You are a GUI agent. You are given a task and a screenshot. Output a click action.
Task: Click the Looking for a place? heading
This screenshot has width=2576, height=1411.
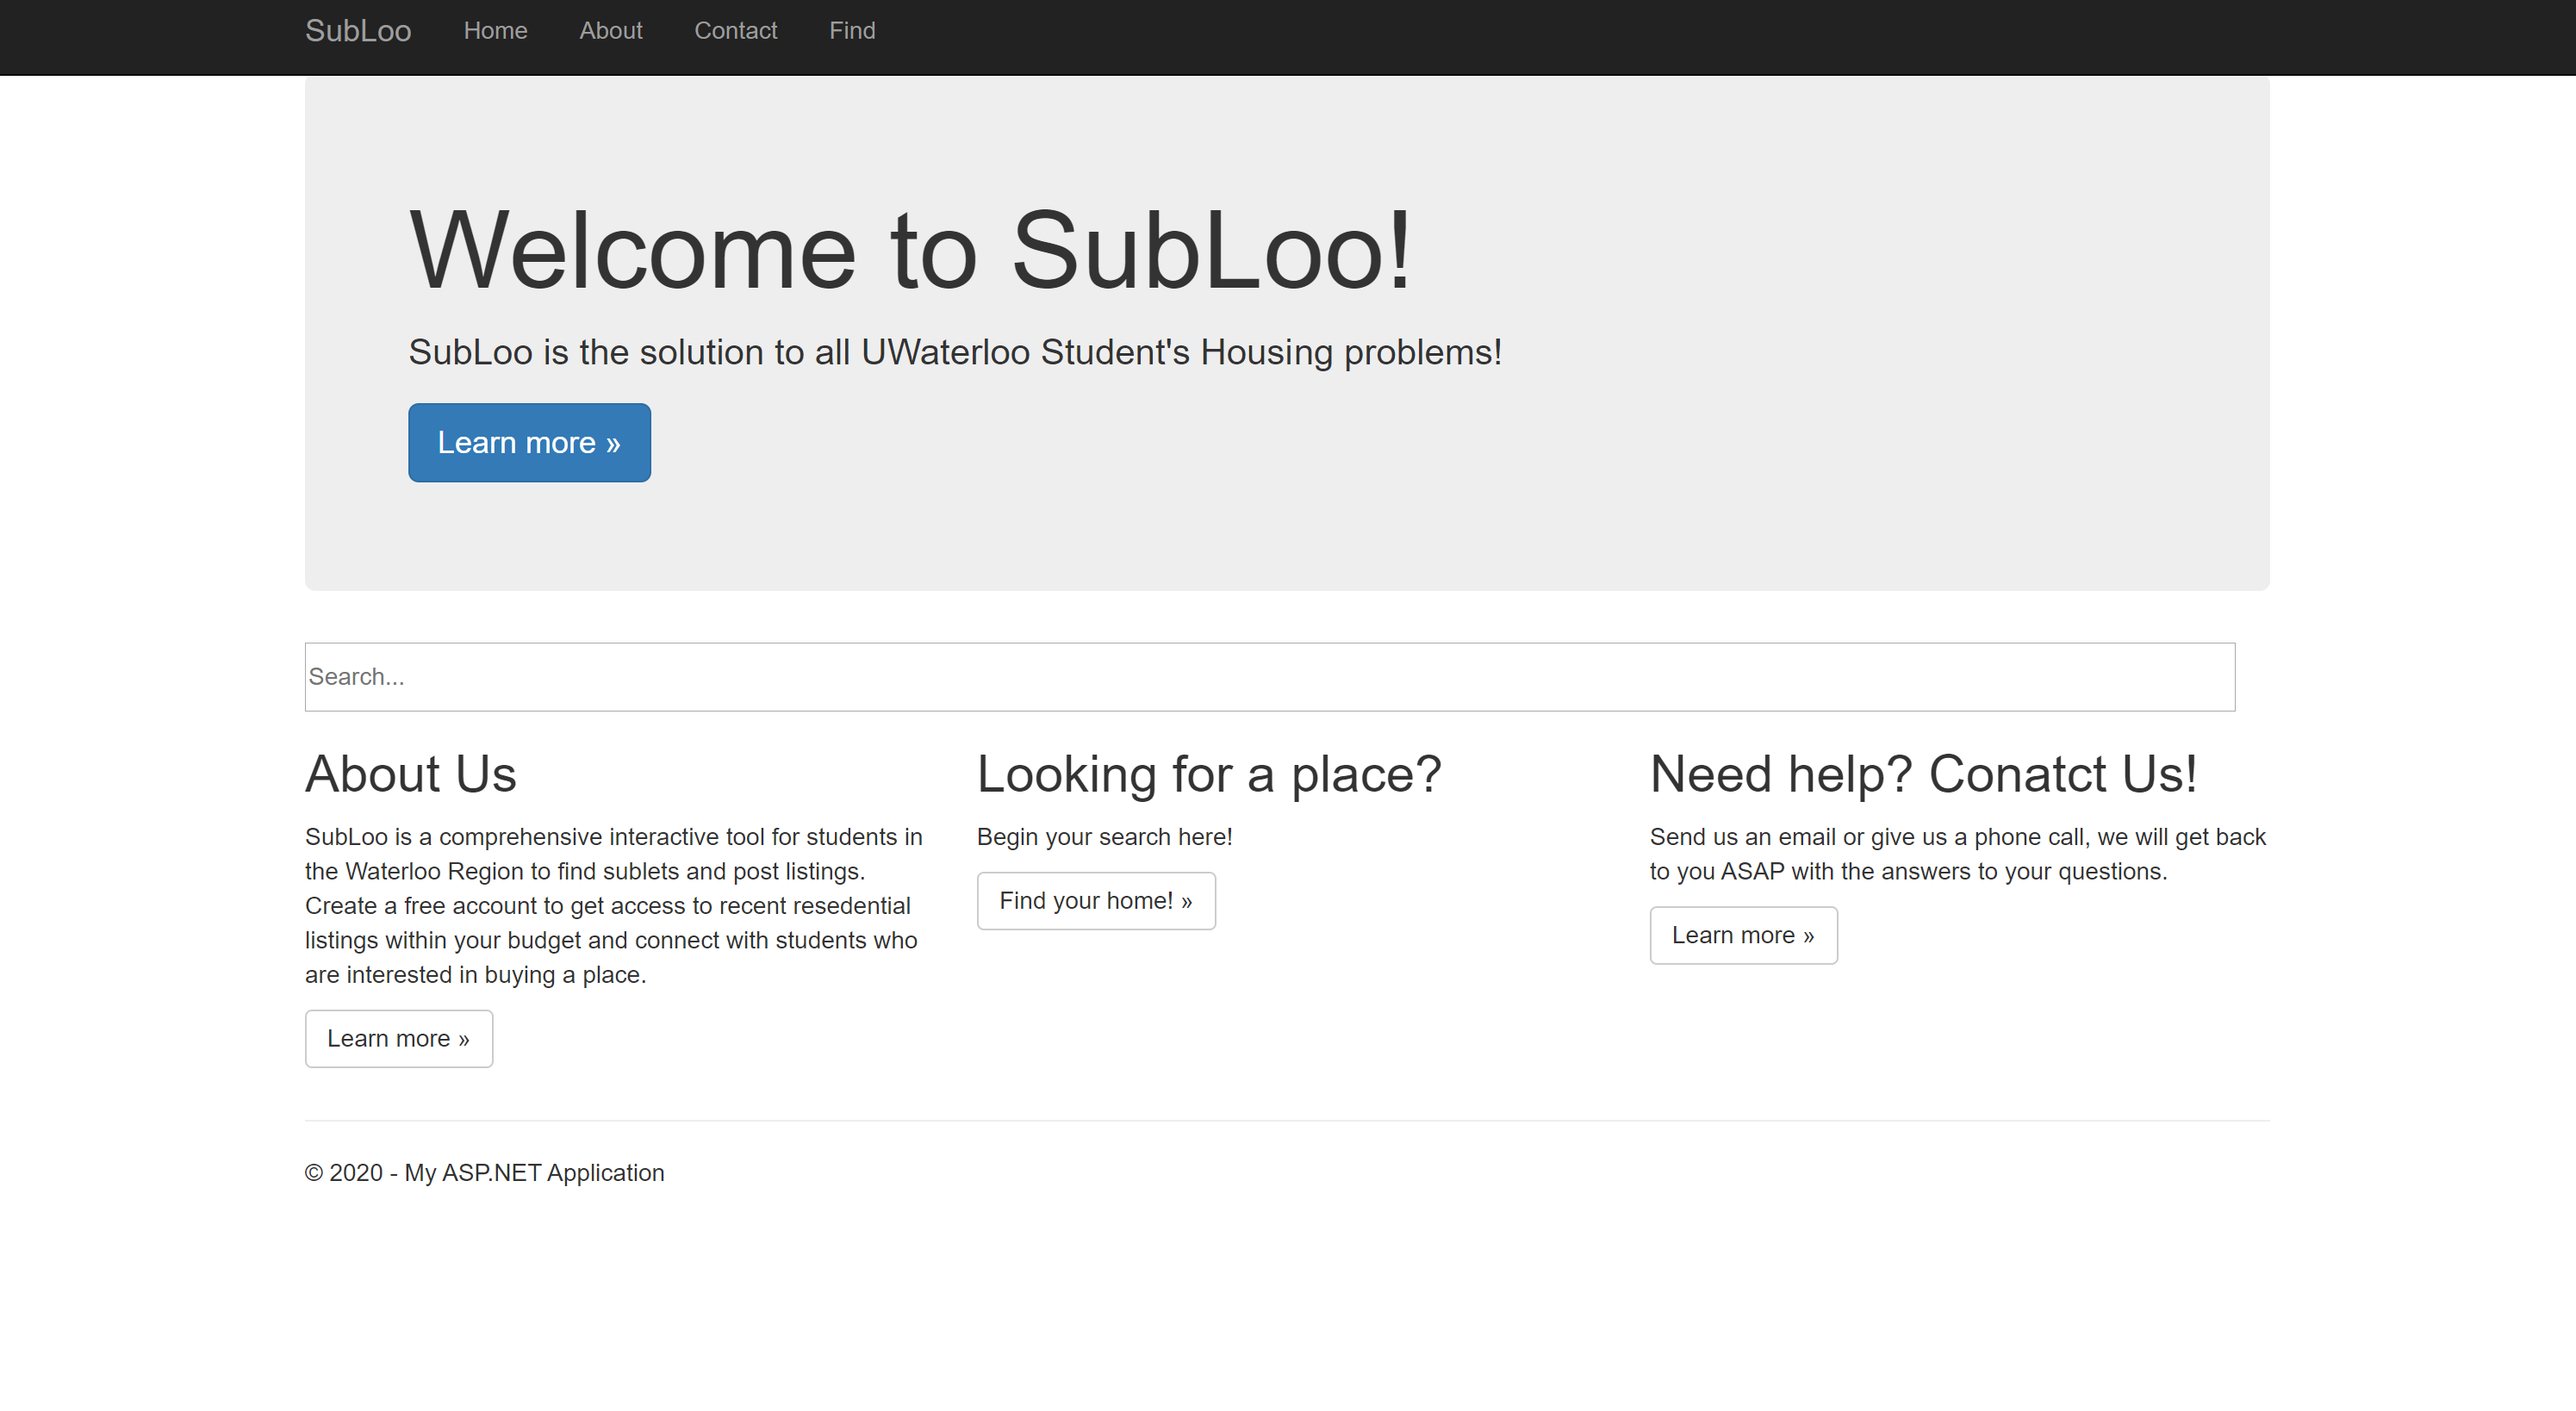pyautogui.click(x=1208, y=774)
